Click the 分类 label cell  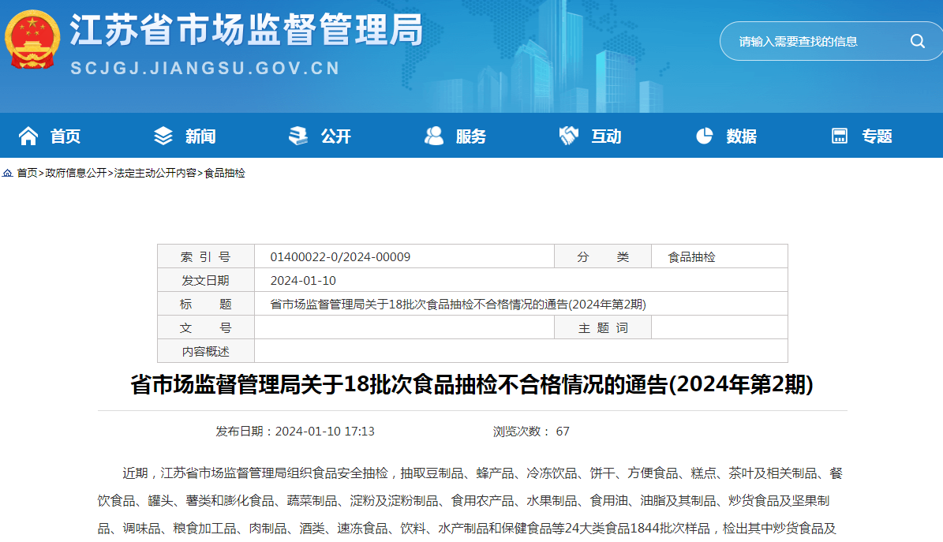[603, 257]
